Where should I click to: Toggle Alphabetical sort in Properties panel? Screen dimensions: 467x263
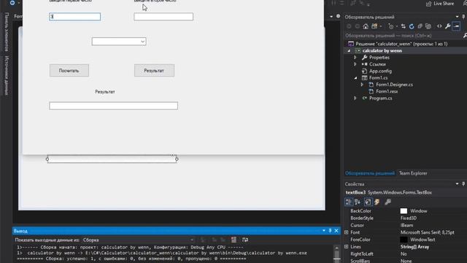pyautogui.click(x=358, y=202)
